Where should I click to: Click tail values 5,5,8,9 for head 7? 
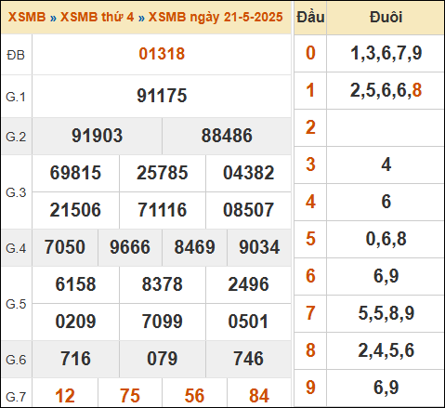click(x=386, y=313)
